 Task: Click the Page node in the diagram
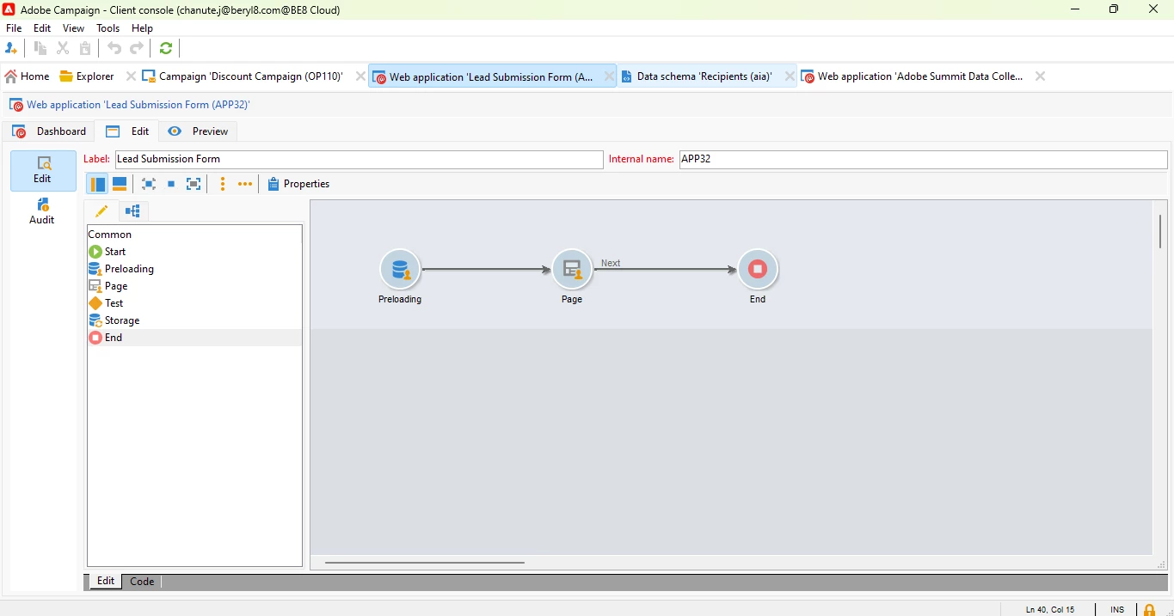point(573,270)
